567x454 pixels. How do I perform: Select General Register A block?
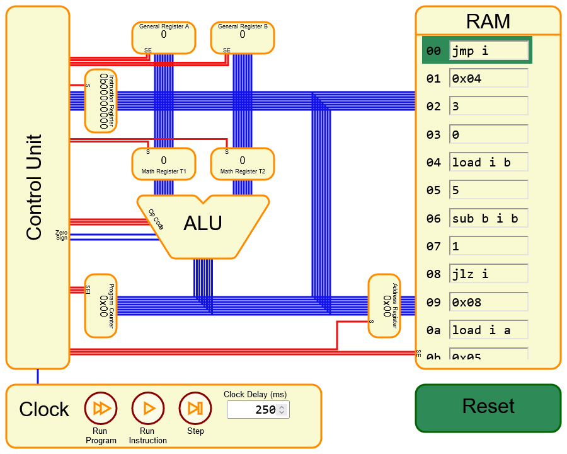pyautogui.click(x=164, y=38)
